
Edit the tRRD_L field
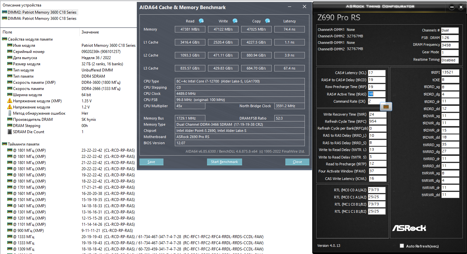click(378, 135)
